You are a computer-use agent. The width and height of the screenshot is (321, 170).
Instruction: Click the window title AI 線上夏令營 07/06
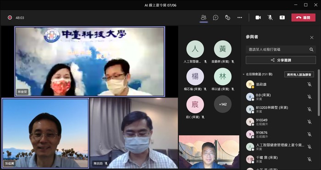[x=160, y=5]
